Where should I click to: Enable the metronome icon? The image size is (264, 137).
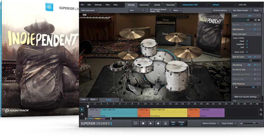(x=165, y=123)
